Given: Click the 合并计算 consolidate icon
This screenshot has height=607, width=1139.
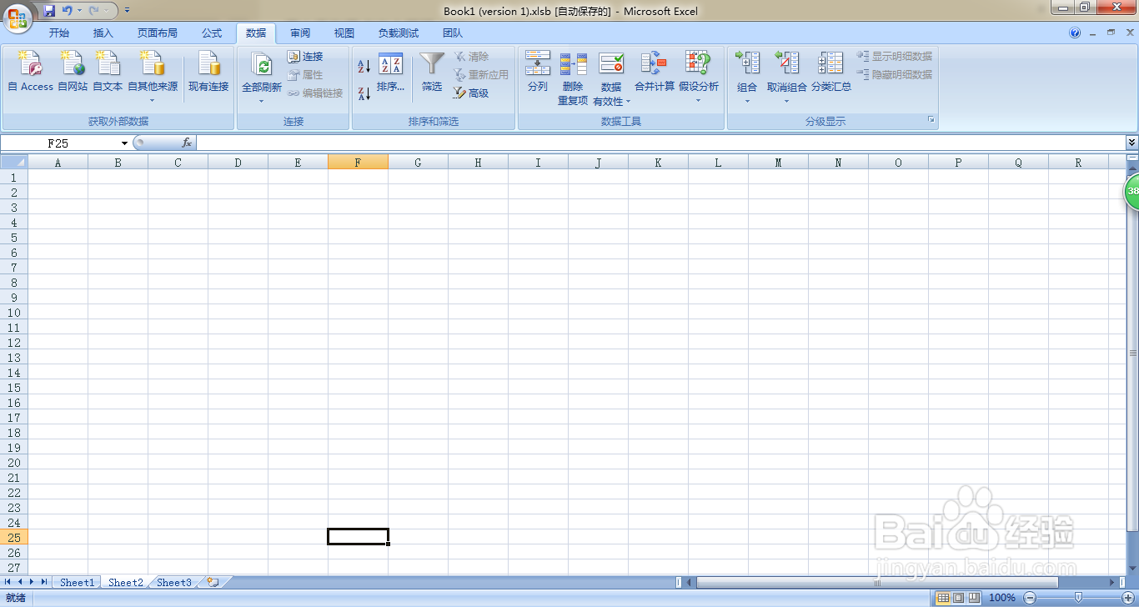Looking at the screenshot, I should pos(655,63).
